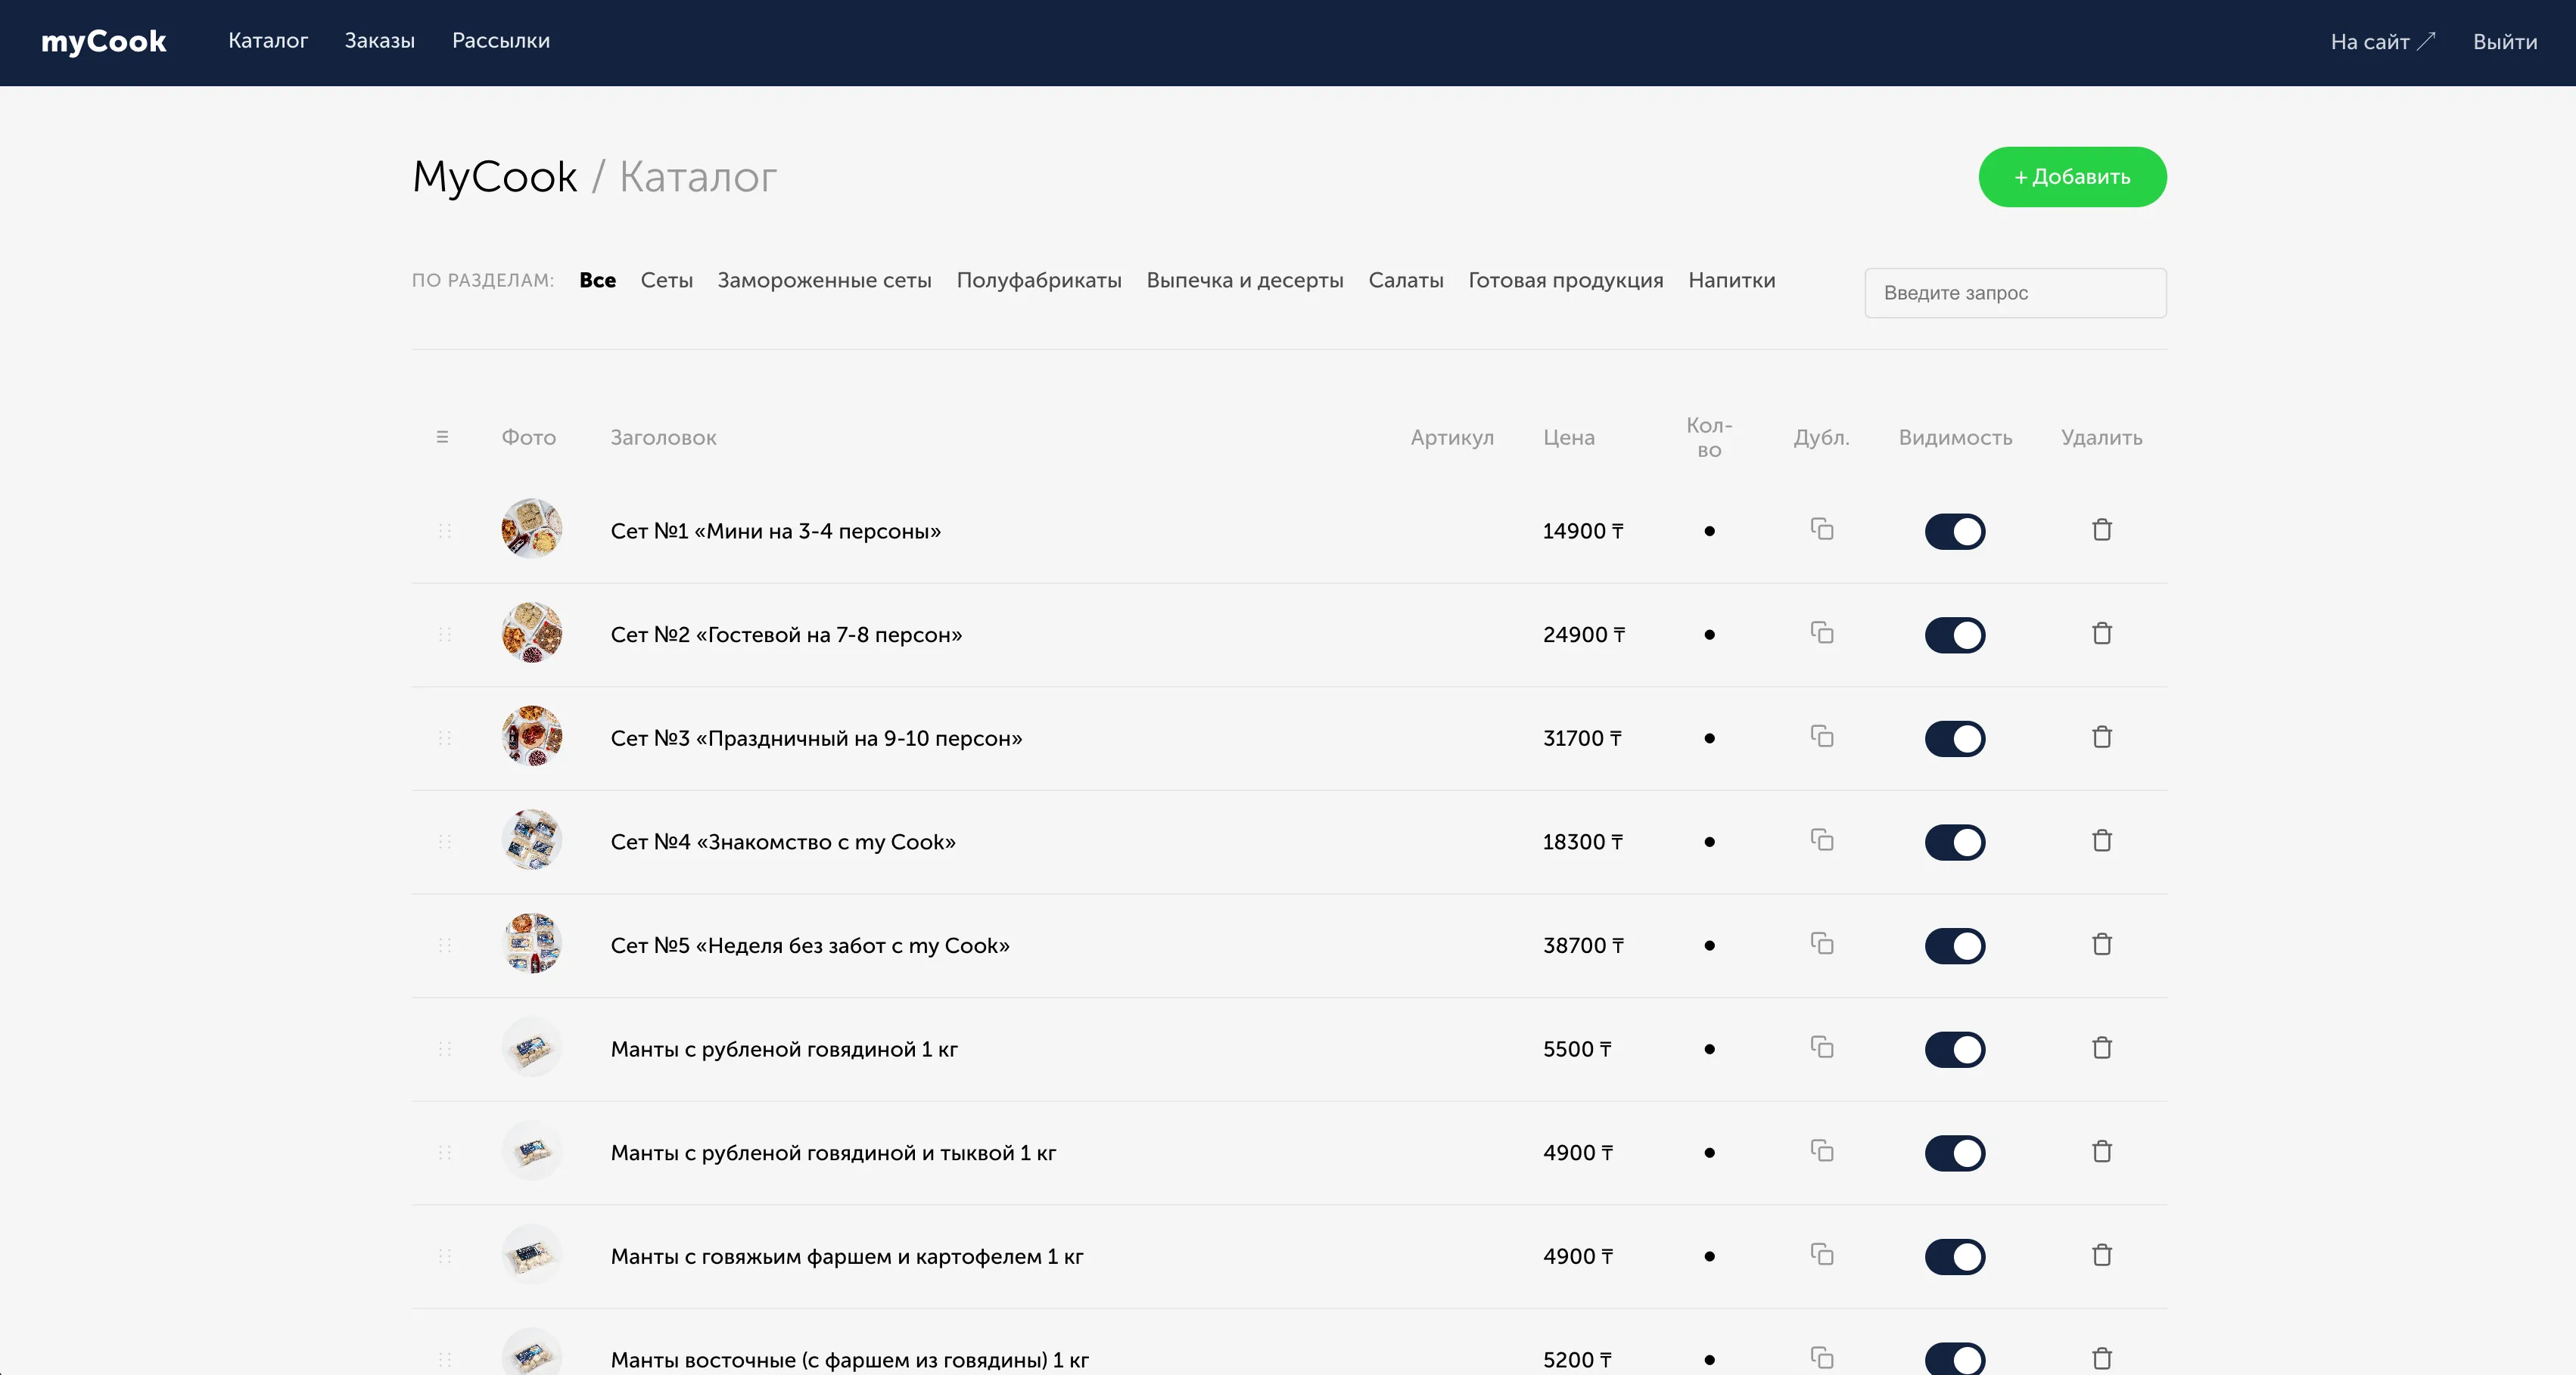2576x1375 pixels.
Task: Toggle visibility of Сет №4 «Знакомство»
Action: tap(1955, 843)
